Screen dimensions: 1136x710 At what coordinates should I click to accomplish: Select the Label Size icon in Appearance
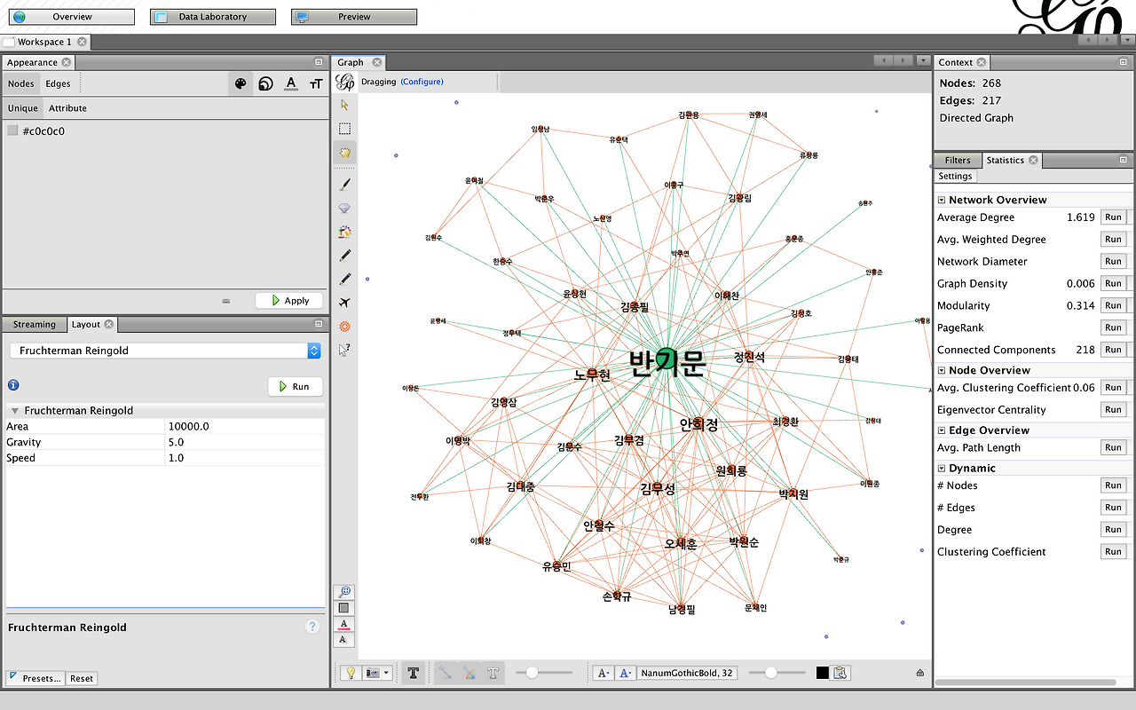click(316, 84)
